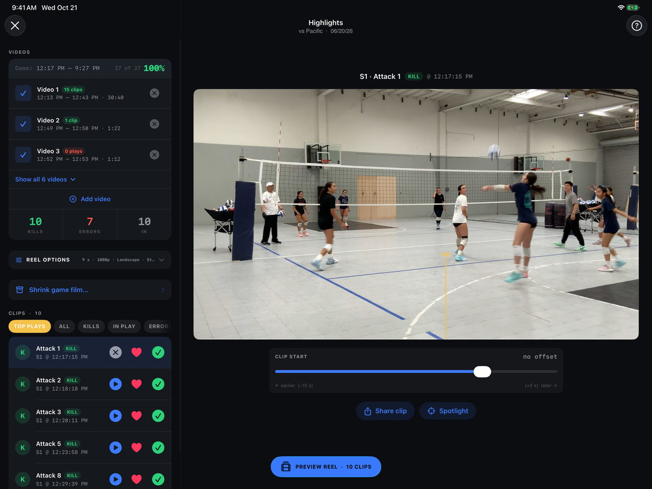Click Preview Reel 10 Clips button
This screenshot has width=652, height=489.
click(x=326, y=467)
